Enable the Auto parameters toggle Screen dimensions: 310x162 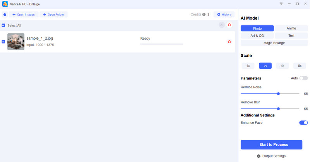303,78
